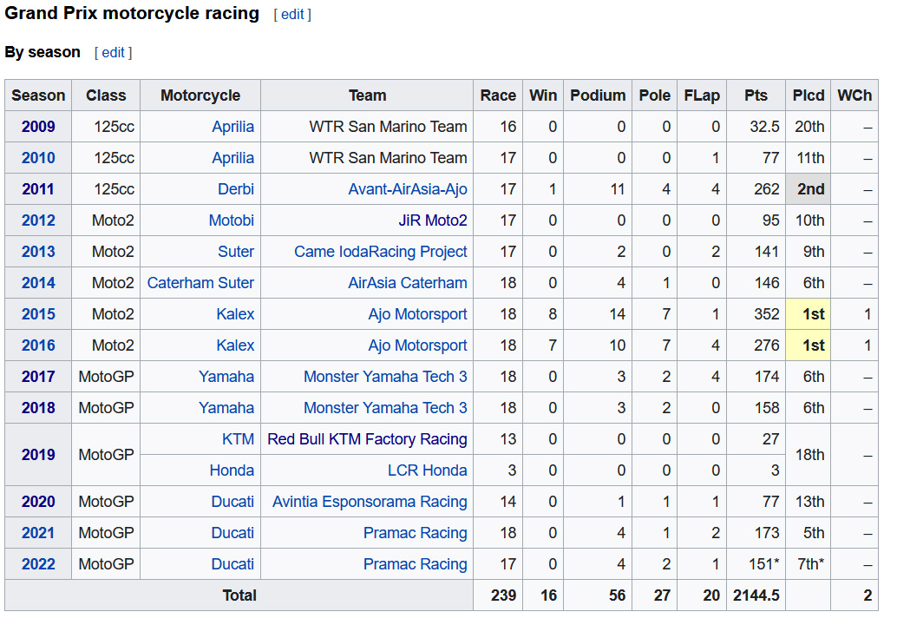Click edit link next to Grand Prix motorcycle racing
The image size is (897, 625).
click(x=292, y=14)
